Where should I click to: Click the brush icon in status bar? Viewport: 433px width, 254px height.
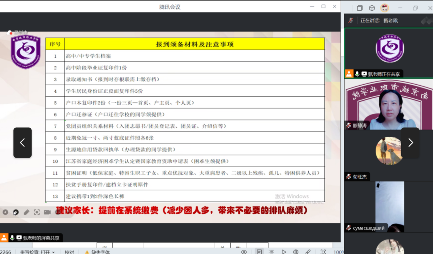(x=308, y=252)
